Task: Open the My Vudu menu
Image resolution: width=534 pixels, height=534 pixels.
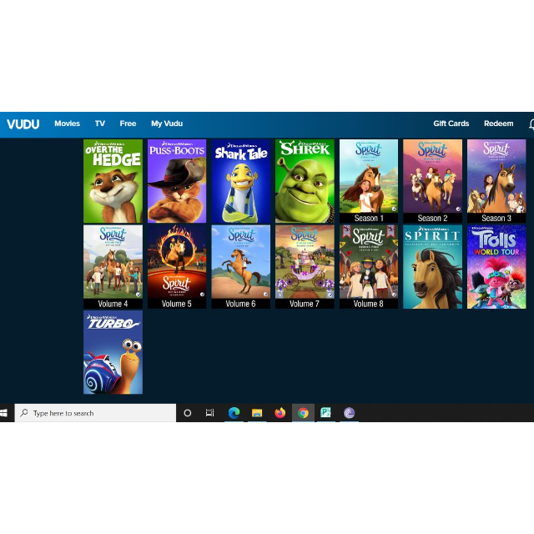Action: coord(167,123)
